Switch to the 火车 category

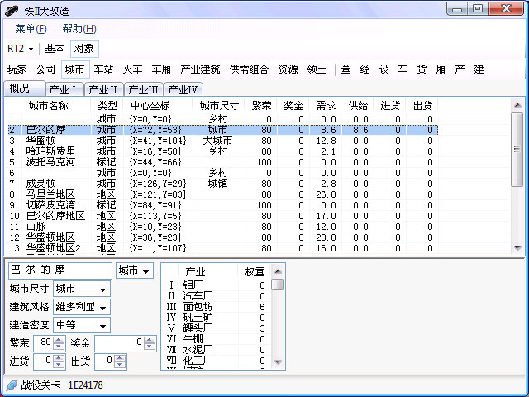(x=132, y=69)
